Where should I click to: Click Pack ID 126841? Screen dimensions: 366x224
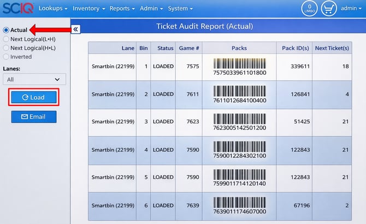(x=300, y=95)
